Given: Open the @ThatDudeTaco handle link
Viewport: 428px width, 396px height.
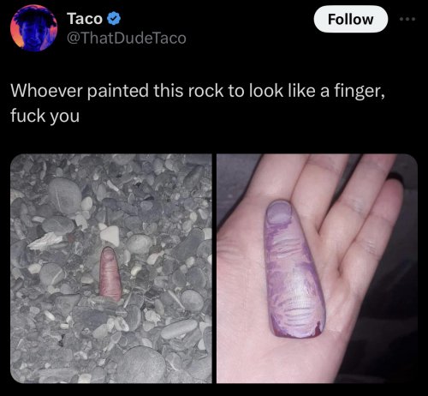Looking at the screenshot, I should pos(127,38).
